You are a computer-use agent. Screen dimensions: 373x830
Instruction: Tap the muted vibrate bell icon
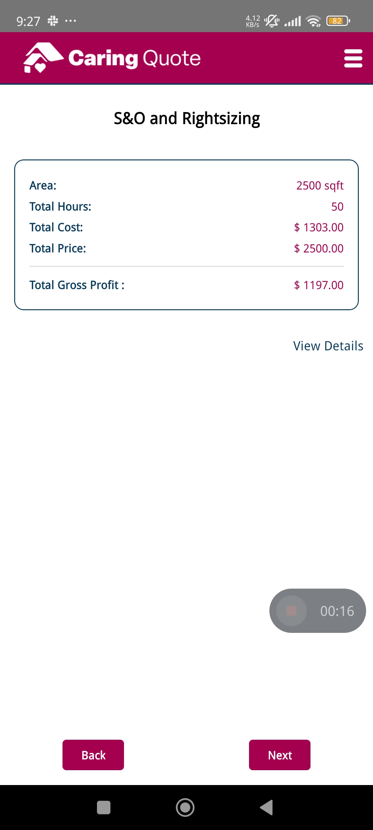pos(272,21)
